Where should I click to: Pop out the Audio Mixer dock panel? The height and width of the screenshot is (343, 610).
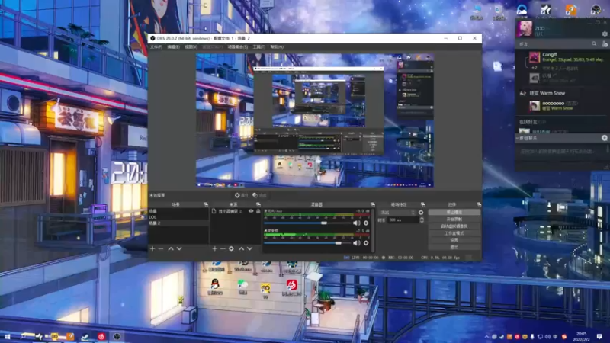pyautogui.click(x=373, y=204)
